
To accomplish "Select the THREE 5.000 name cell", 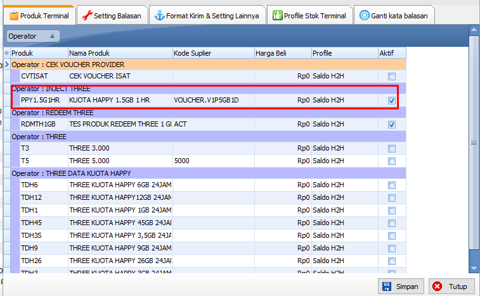I will click(x=120, y=161).
